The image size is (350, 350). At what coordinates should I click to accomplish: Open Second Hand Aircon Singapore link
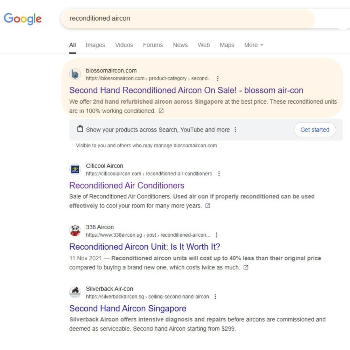128,308
